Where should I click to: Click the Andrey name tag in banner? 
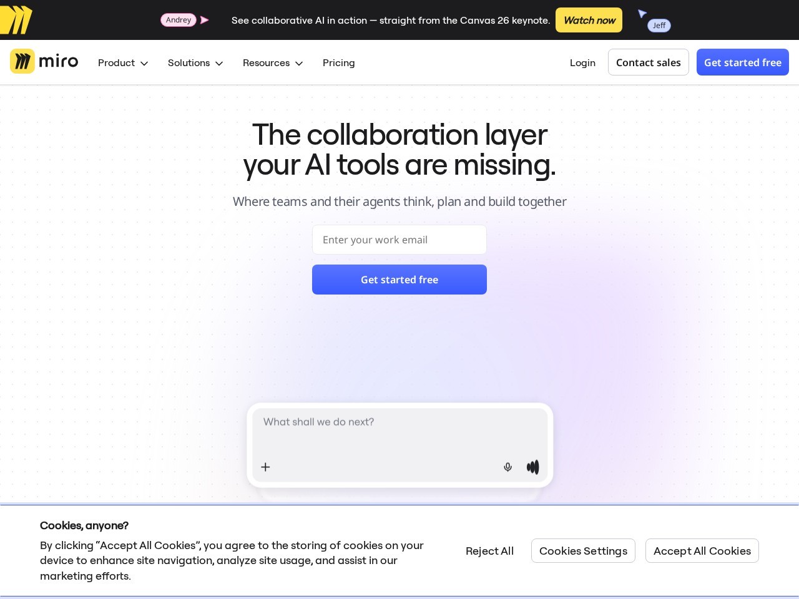(179, 20)
